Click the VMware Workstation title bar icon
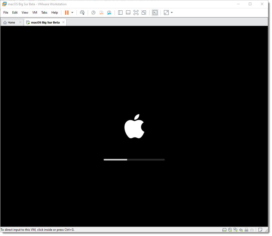This screenshot has height=236, width=272. 4,4
